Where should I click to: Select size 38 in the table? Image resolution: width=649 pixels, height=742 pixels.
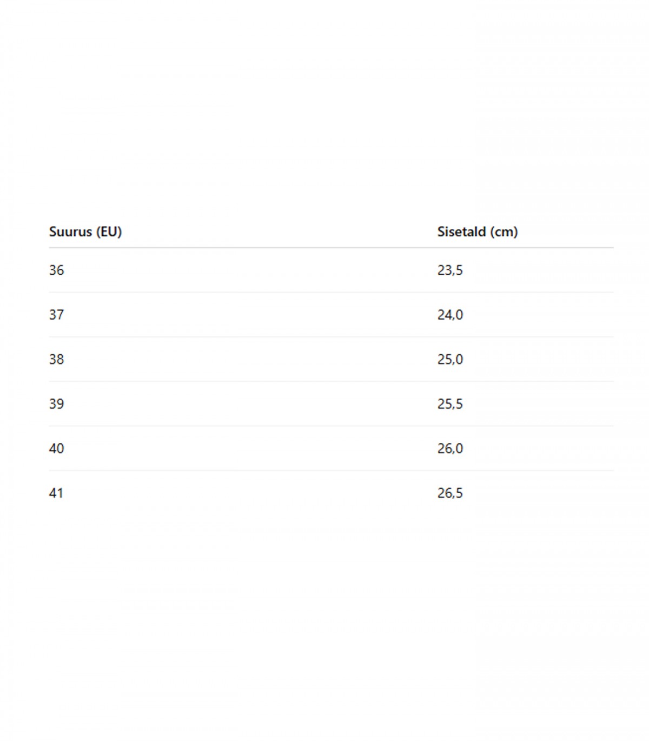56,359
